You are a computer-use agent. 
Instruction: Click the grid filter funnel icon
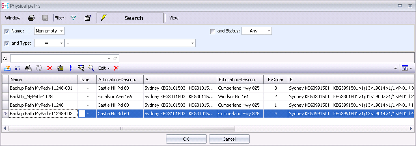7,68
